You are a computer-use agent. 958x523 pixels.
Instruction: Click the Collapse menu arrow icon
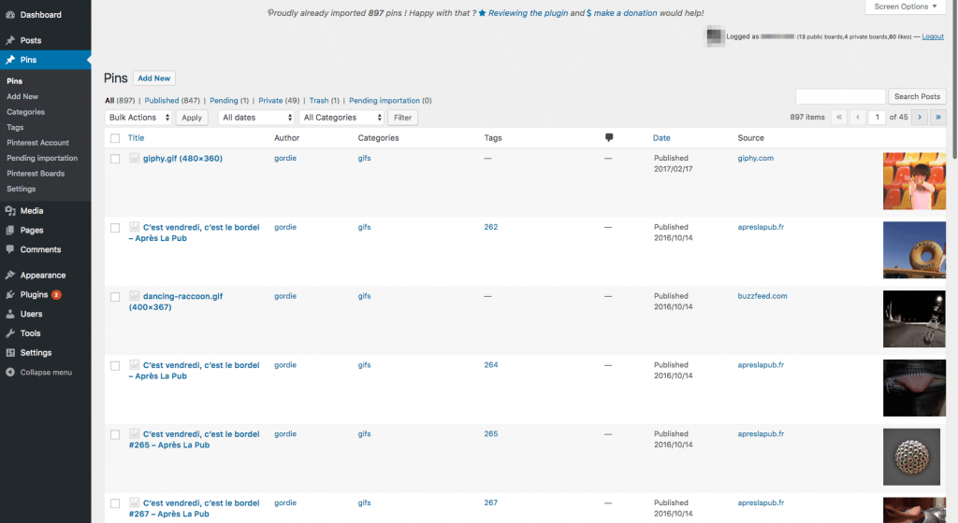click(10, 373)
